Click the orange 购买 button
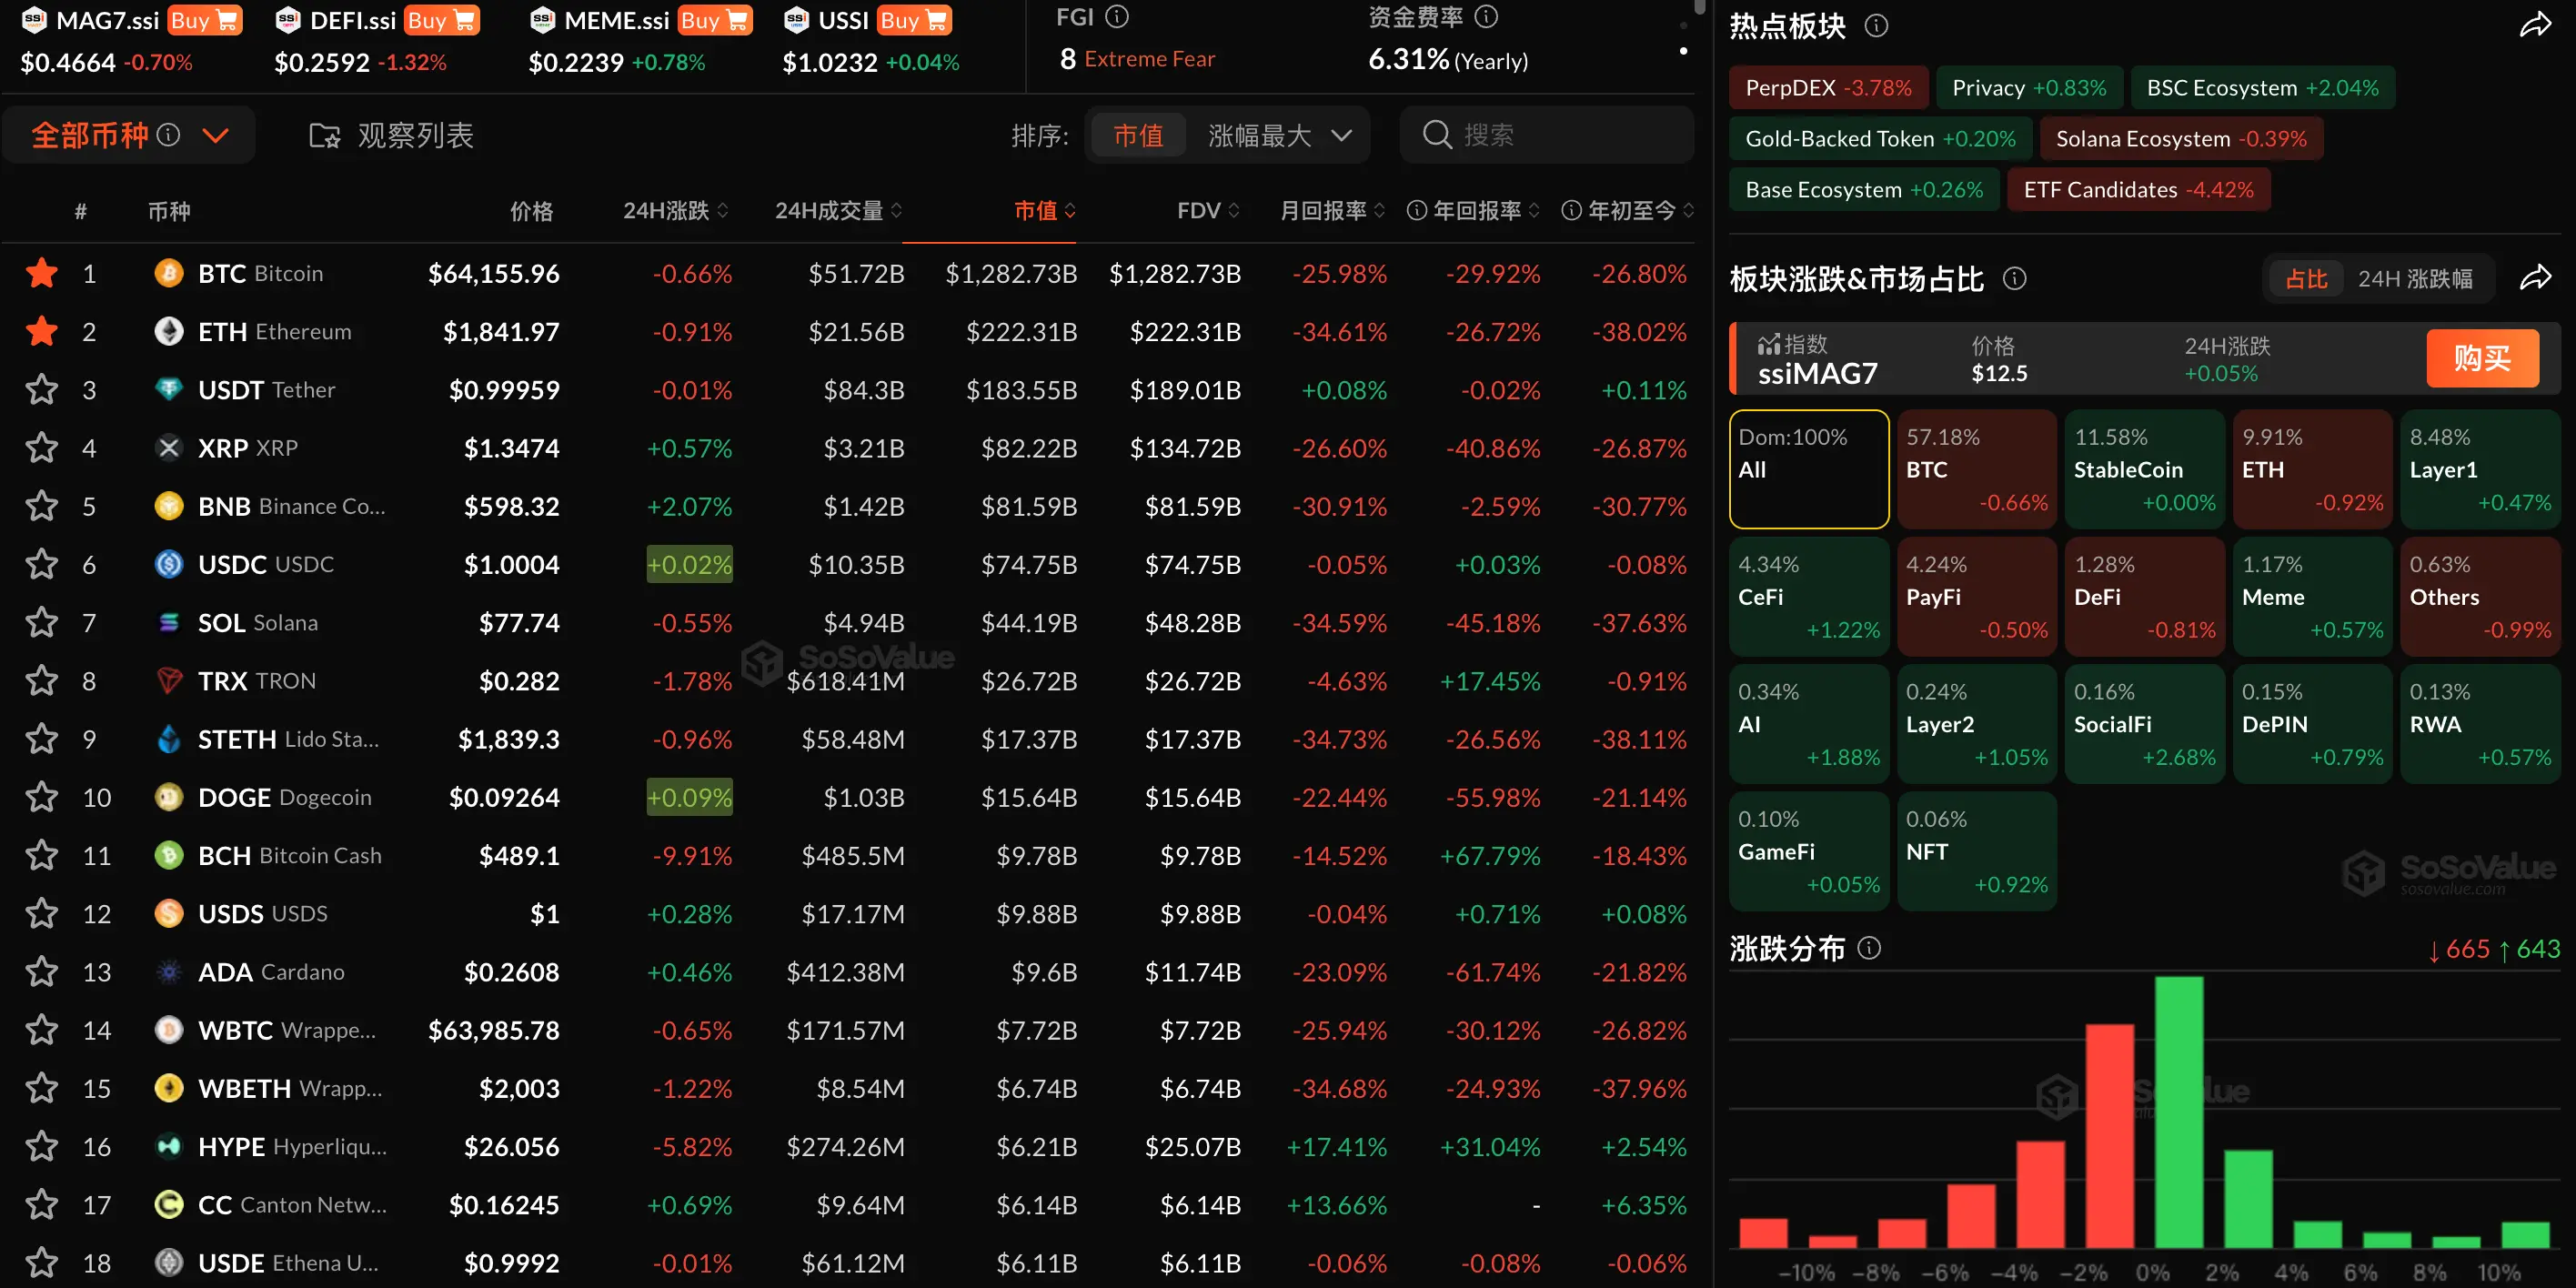This screenshot has width=2576, height=1288. [x=2482, y=358]
